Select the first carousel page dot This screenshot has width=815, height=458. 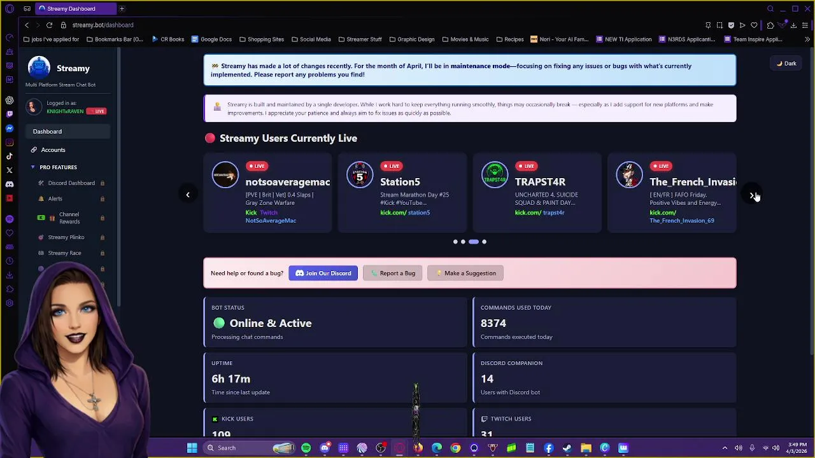[x=455, y=242]
